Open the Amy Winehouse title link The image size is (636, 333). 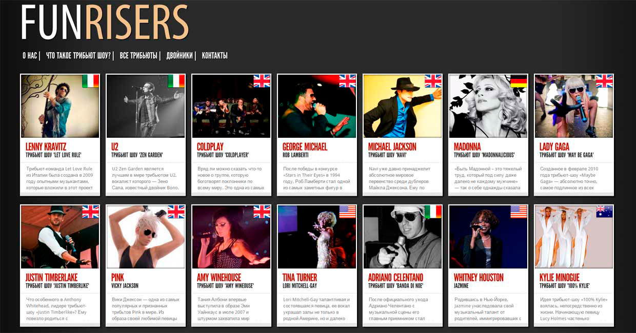[x=219, y=278]
